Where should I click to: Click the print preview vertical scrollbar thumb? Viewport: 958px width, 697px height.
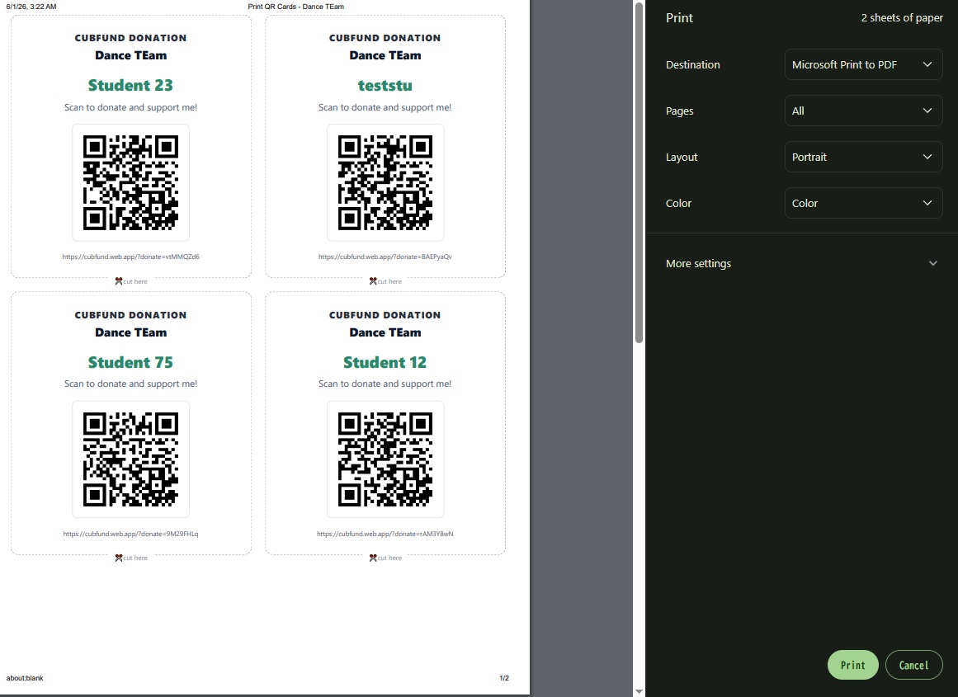(x=639, y=173)
